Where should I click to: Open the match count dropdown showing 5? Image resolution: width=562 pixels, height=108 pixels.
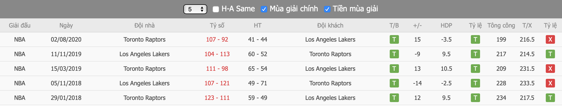click(195, 9)
